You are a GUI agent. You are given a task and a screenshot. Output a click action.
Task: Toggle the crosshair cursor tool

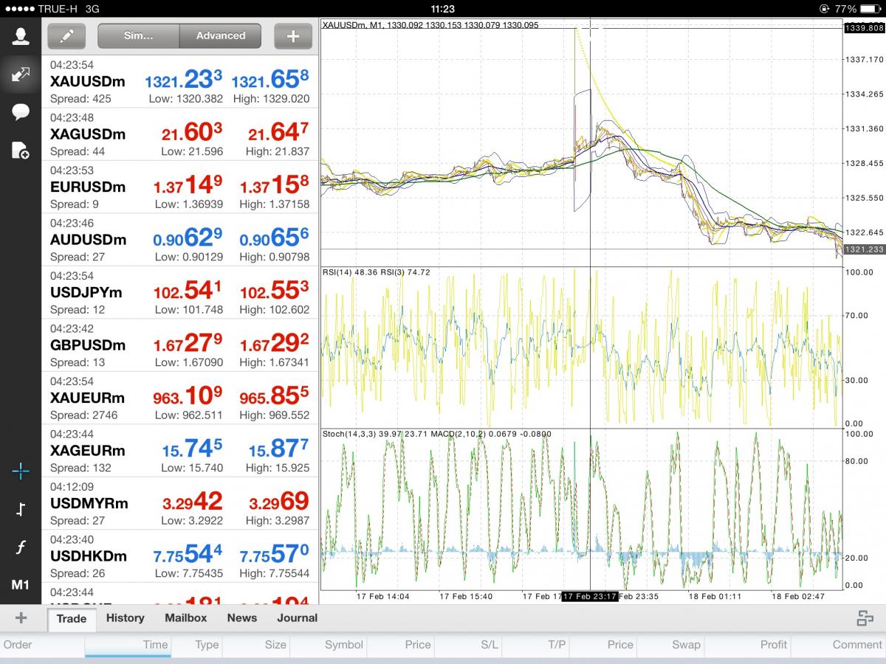(x=21, y=471)
